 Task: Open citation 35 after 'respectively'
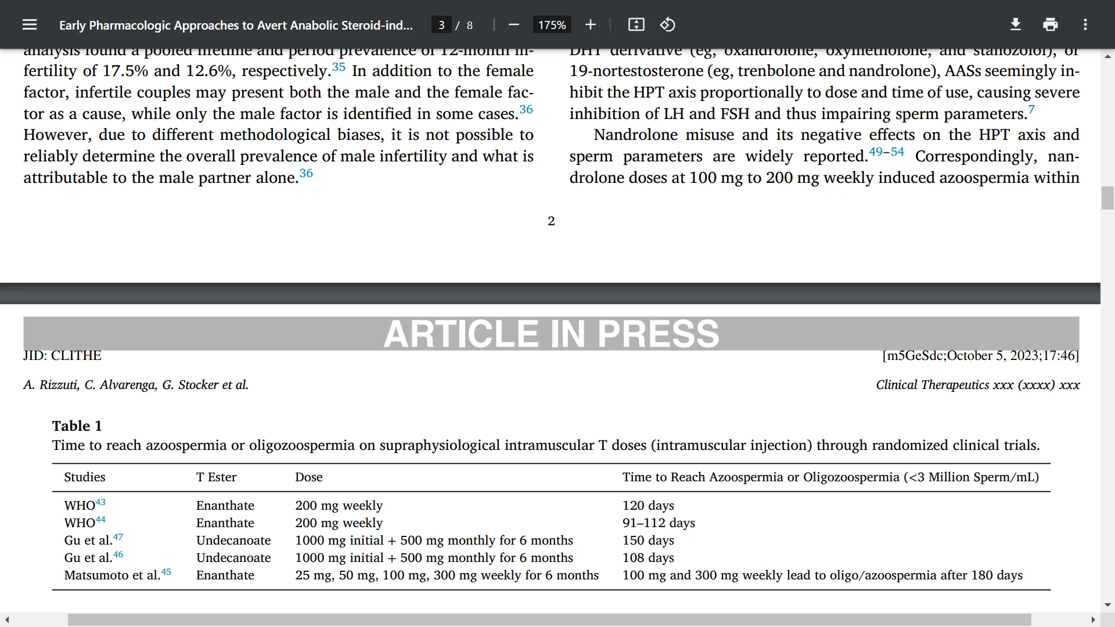click(339, 67)
